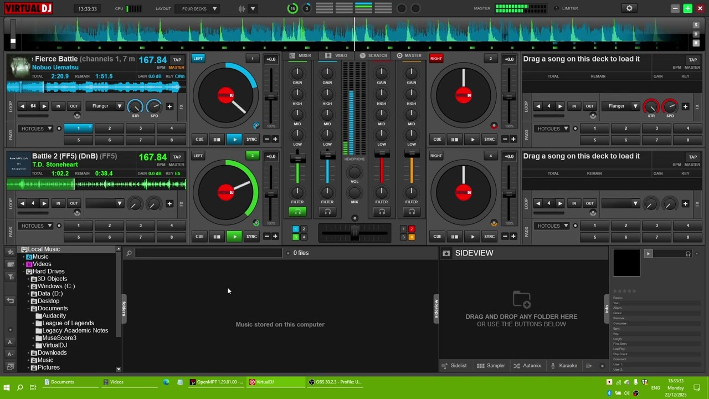Screen dimensions: 709x399
Task: Open the Windows taskbar search icon
Action: pos(20,387)
